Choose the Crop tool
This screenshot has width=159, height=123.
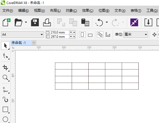tap(5, 68)
